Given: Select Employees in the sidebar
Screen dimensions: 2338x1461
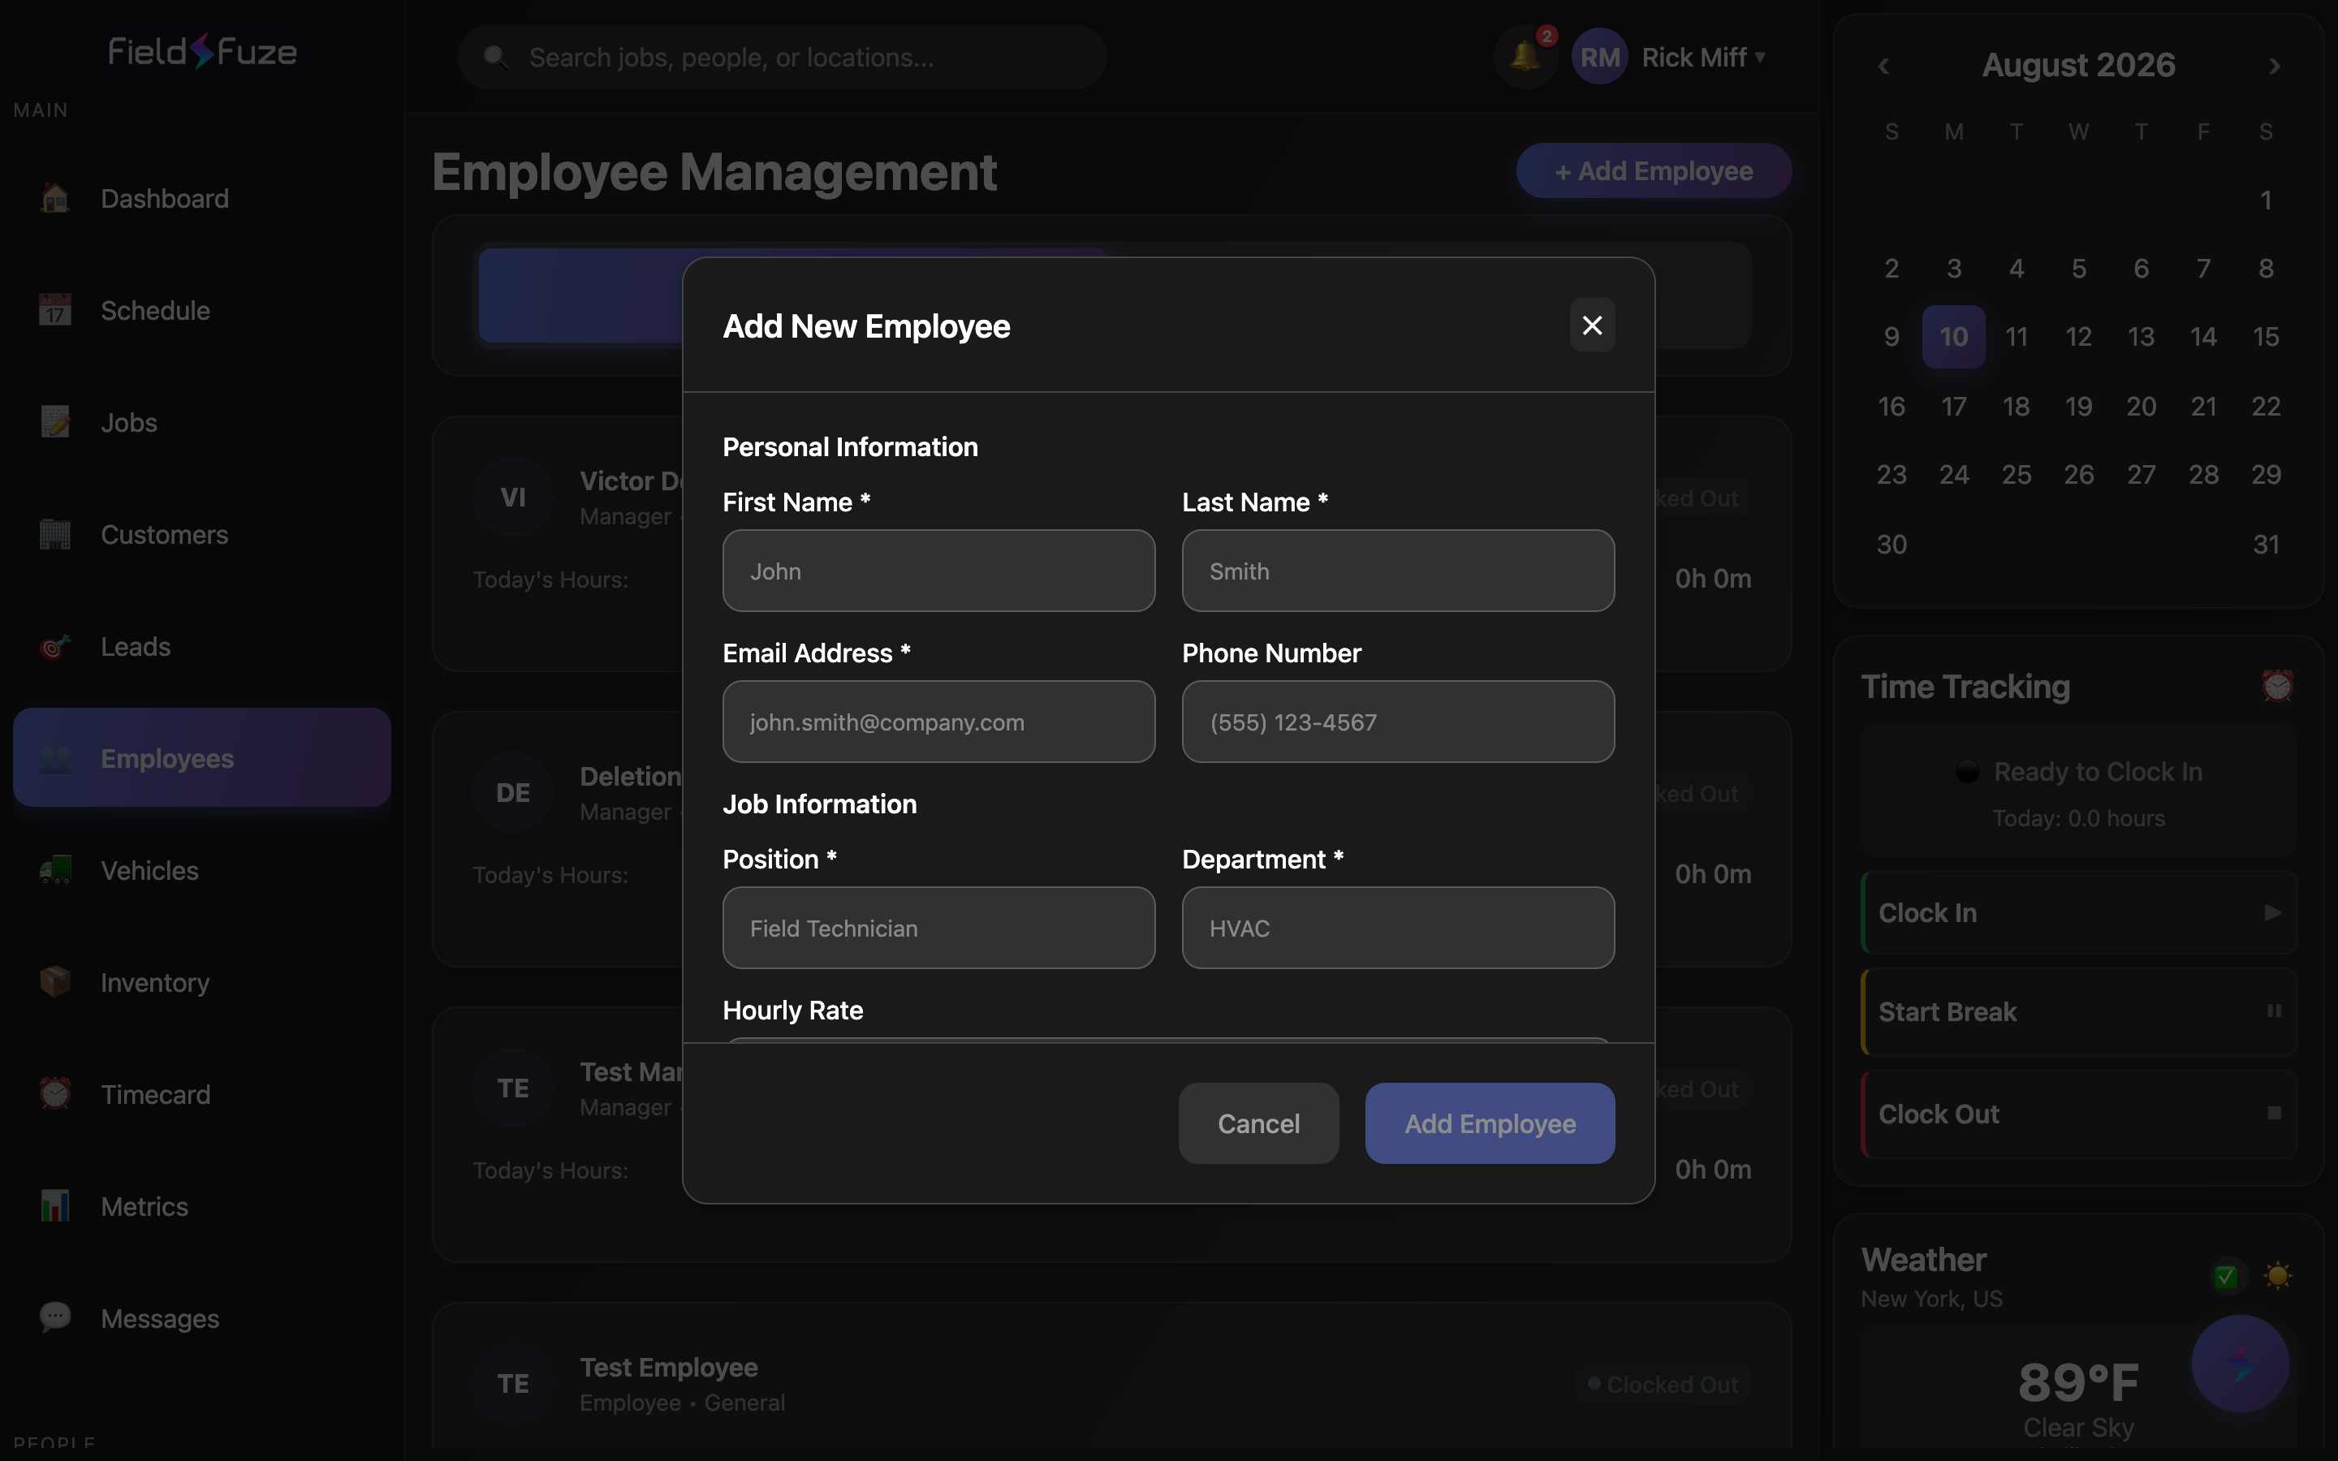Looking at the screenshot, I should [x=201, y=757].
